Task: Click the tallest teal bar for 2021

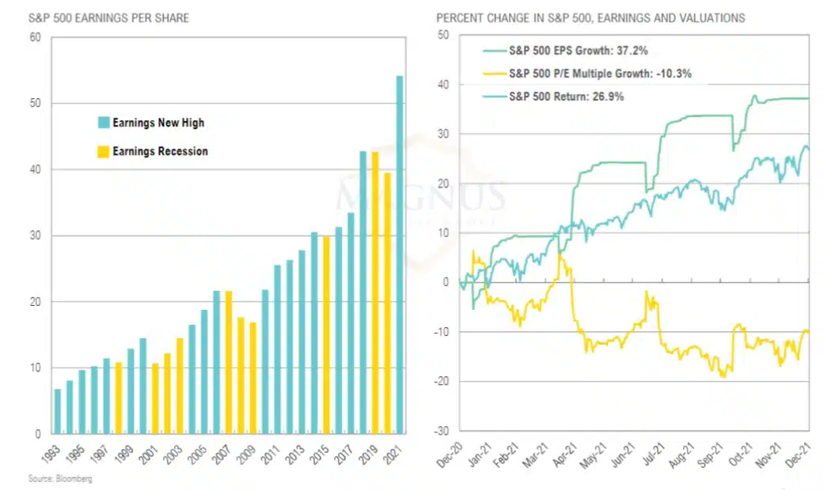Action: click(x=400, y=254)
